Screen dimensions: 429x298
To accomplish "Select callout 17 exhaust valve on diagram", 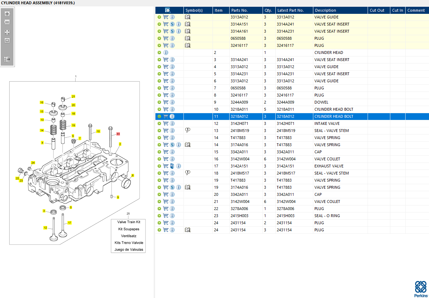I will point(70,223).
